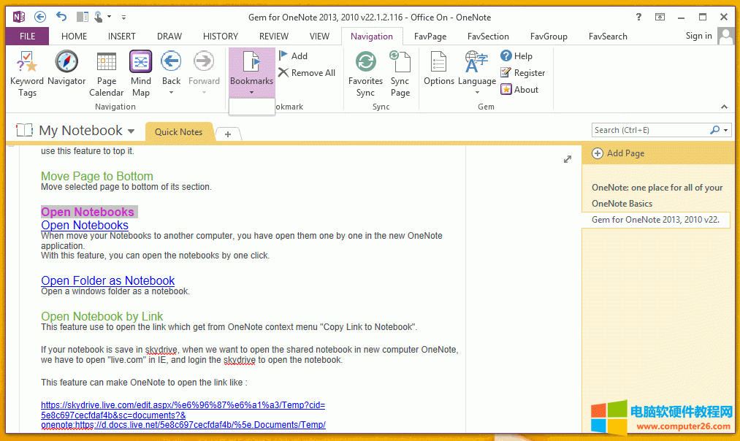This screenshot has width=740, height=441.
Task: Expand the Bookmarks dropdown
Action: tap(251, 92)
